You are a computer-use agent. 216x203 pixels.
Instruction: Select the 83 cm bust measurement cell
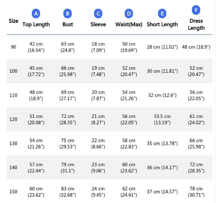tap(67, 192)
